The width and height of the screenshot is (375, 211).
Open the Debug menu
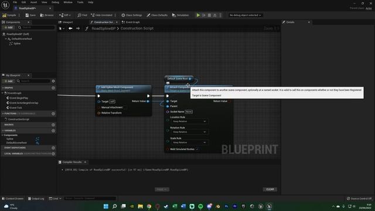point(55,2)
